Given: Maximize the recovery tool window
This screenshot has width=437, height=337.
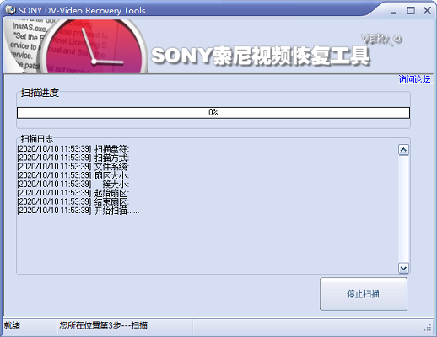Looking at the screenshot, I should (411, 11).
